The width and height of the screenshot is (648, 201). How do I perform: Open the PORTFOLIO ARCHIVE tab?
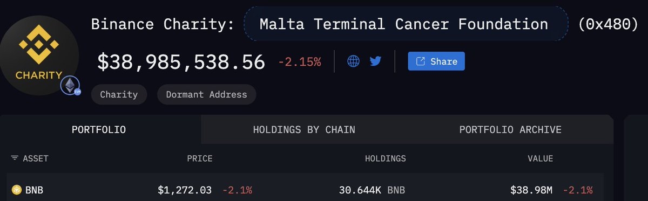[510, 130]
